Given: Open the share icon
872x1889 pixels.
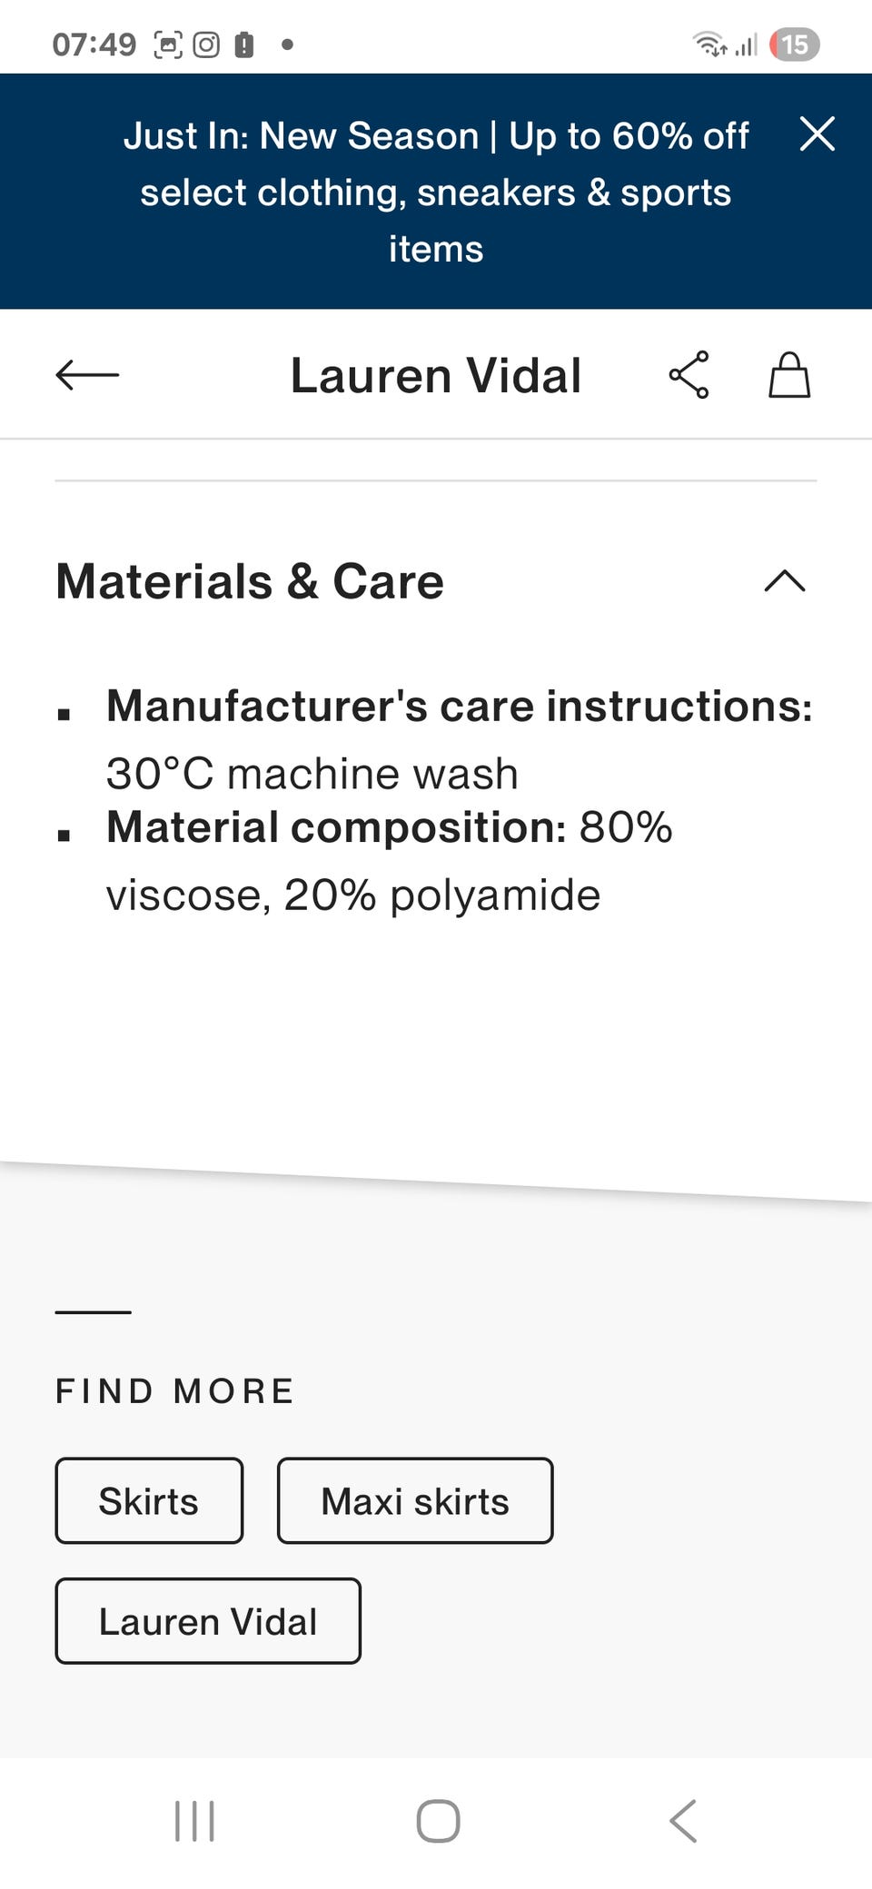Looking at the screenshot, I should pos(689,374).
